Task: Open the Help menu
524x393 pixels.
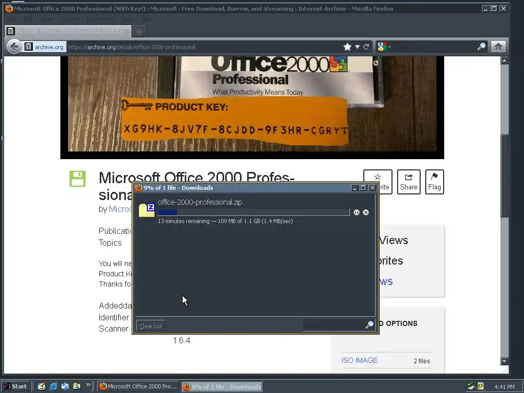Action: (146, 19)
